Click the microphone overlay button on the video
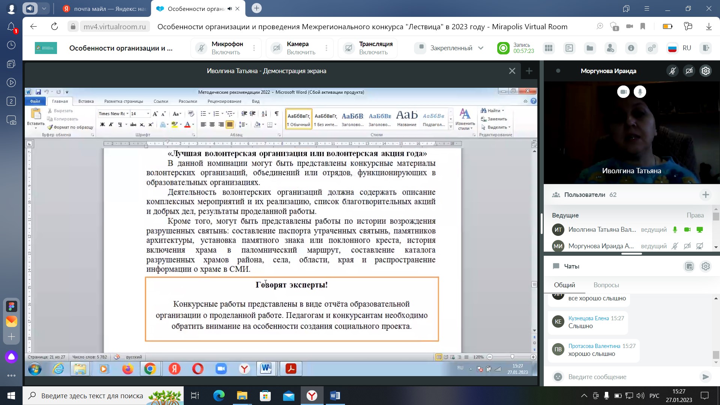The width and height of the screenshot is (720, 405). [640, 92]
